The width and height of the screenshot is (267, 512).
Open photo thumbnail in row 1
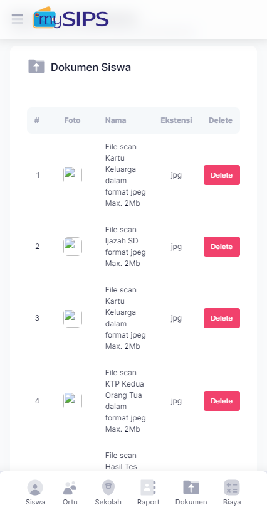[72, 175]
